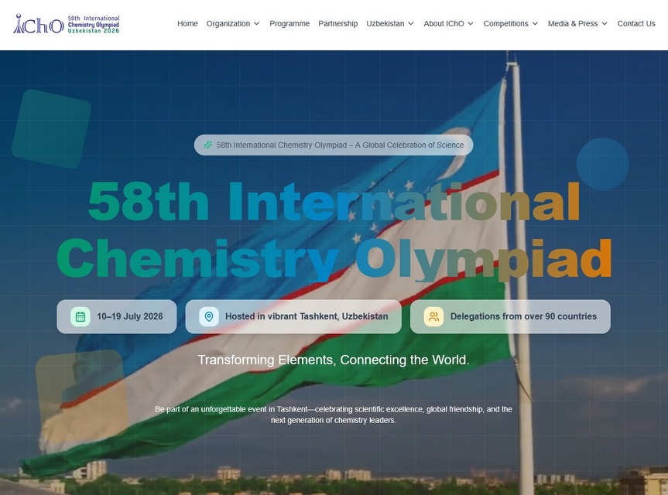Expand the Competitions menu
The image size is (668, 495).
pyautogui.click(x=510, y=23)
